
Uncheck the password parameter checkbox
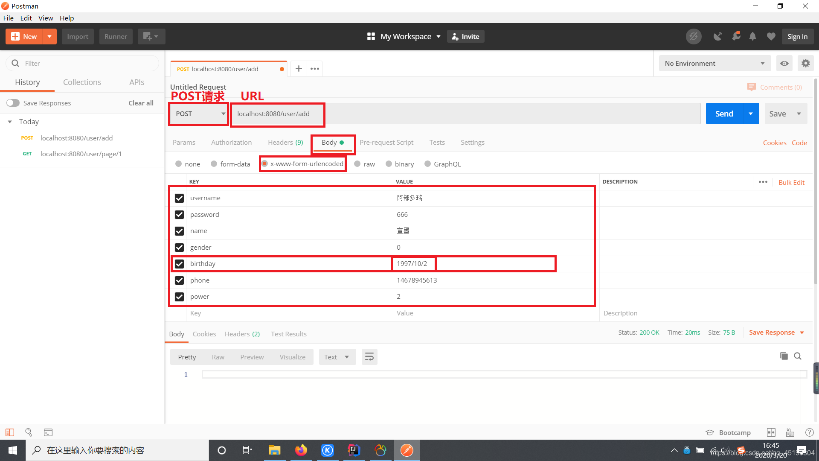point(179,215)
